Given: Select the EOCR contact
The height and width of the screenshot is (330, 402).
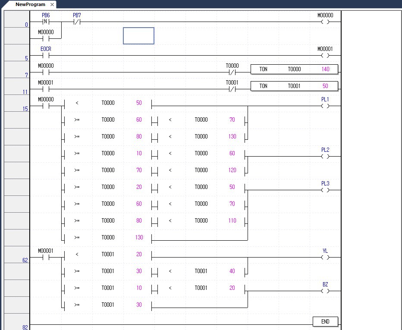Looking at the screenshot, I should tap(46, 56).
